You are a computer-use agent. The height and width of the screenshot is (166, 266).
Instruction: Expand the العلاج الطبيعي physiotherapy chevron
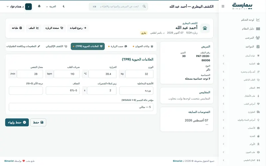click(223, 160)
